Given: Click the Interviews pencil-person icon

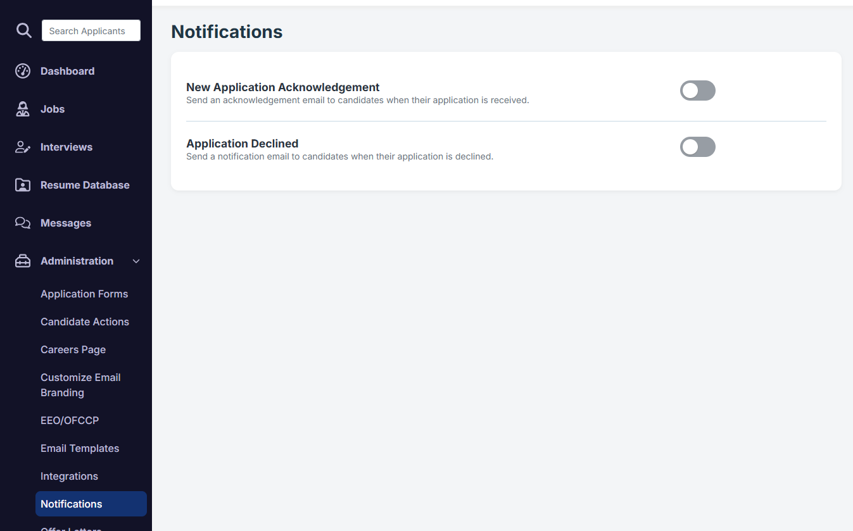Looking at the screenshot, I should (23, 147).
